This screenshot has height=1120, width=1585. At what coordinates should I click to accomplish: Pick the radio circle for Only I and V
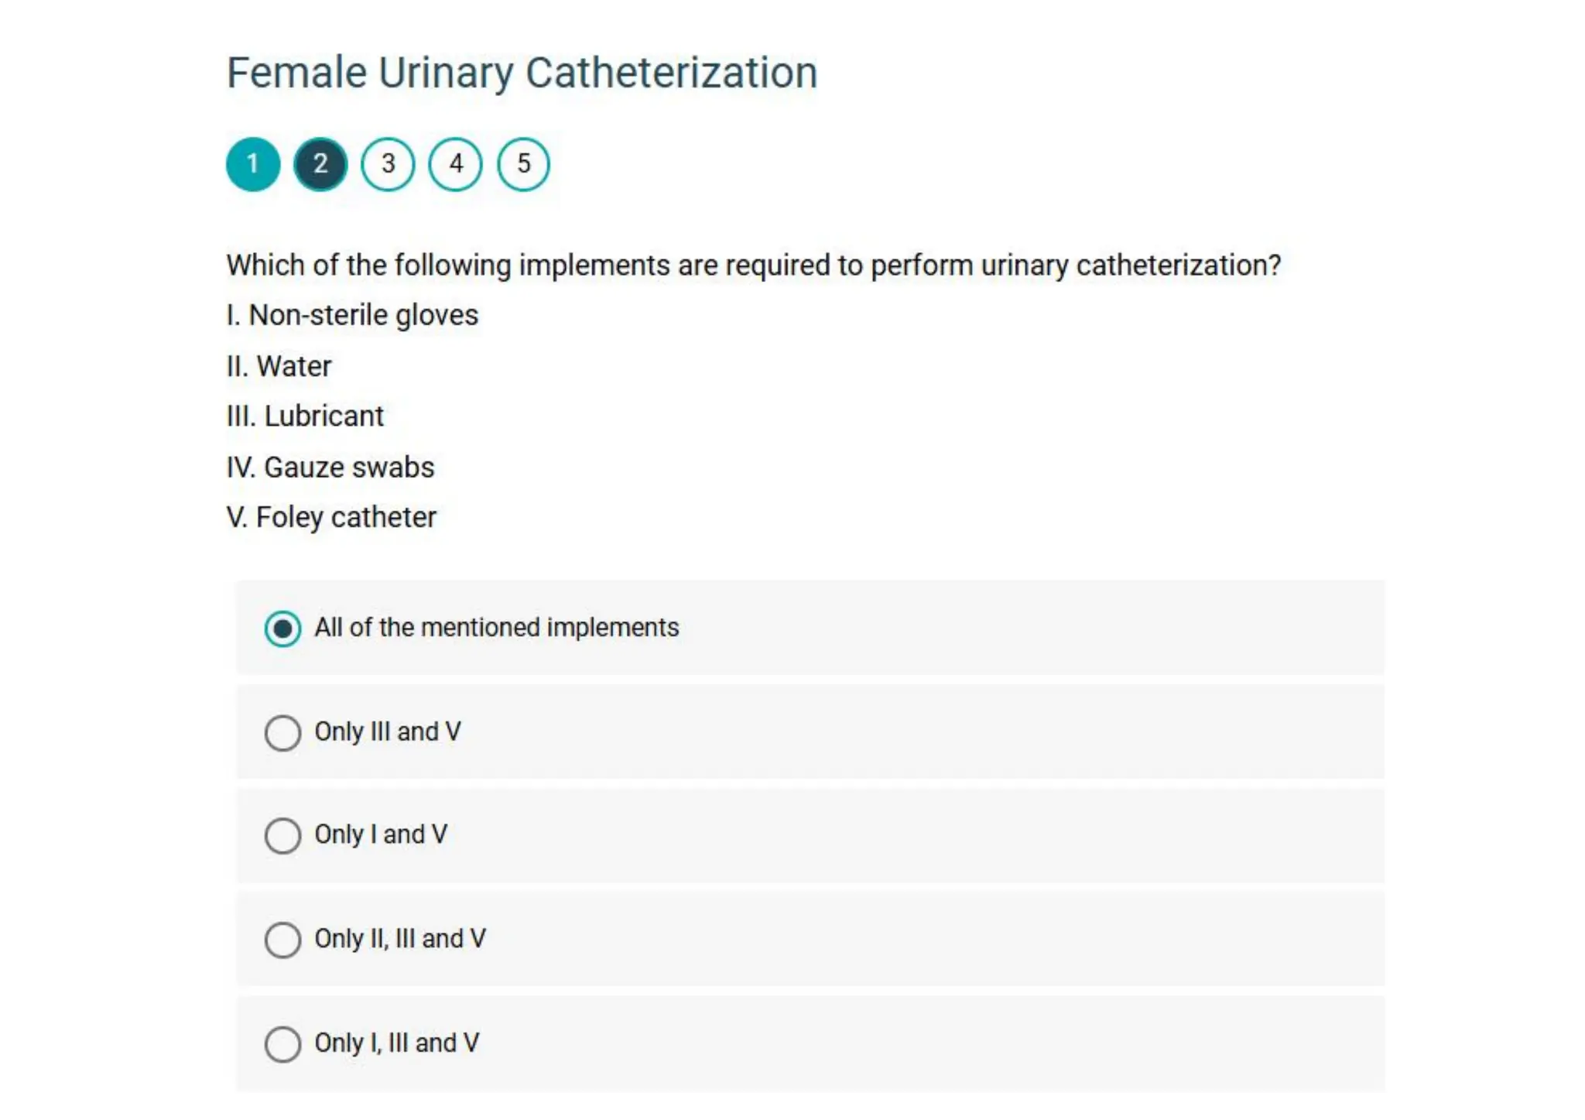[282, 836]
